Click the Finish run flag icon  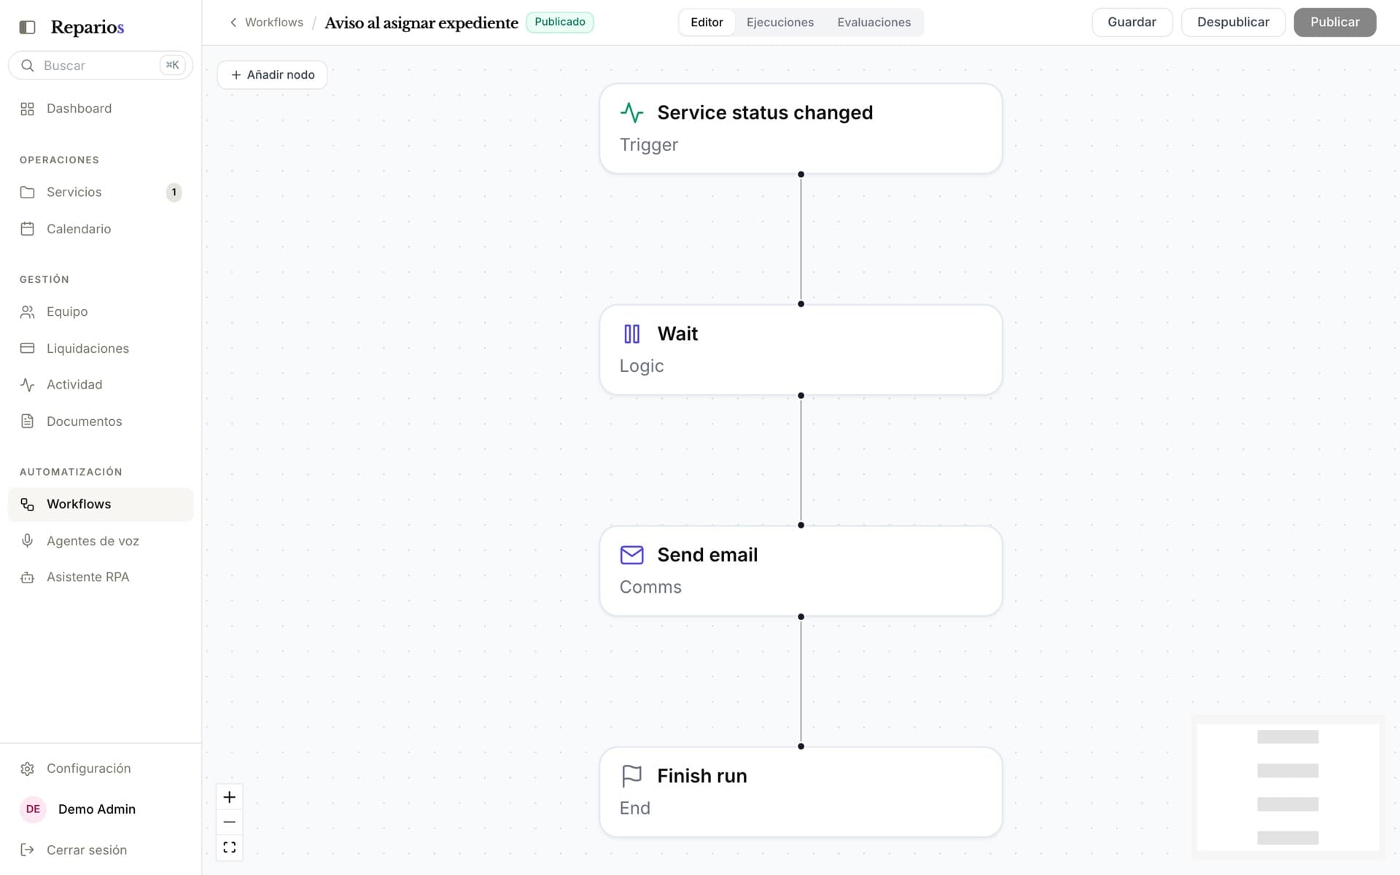coord(631,776)
